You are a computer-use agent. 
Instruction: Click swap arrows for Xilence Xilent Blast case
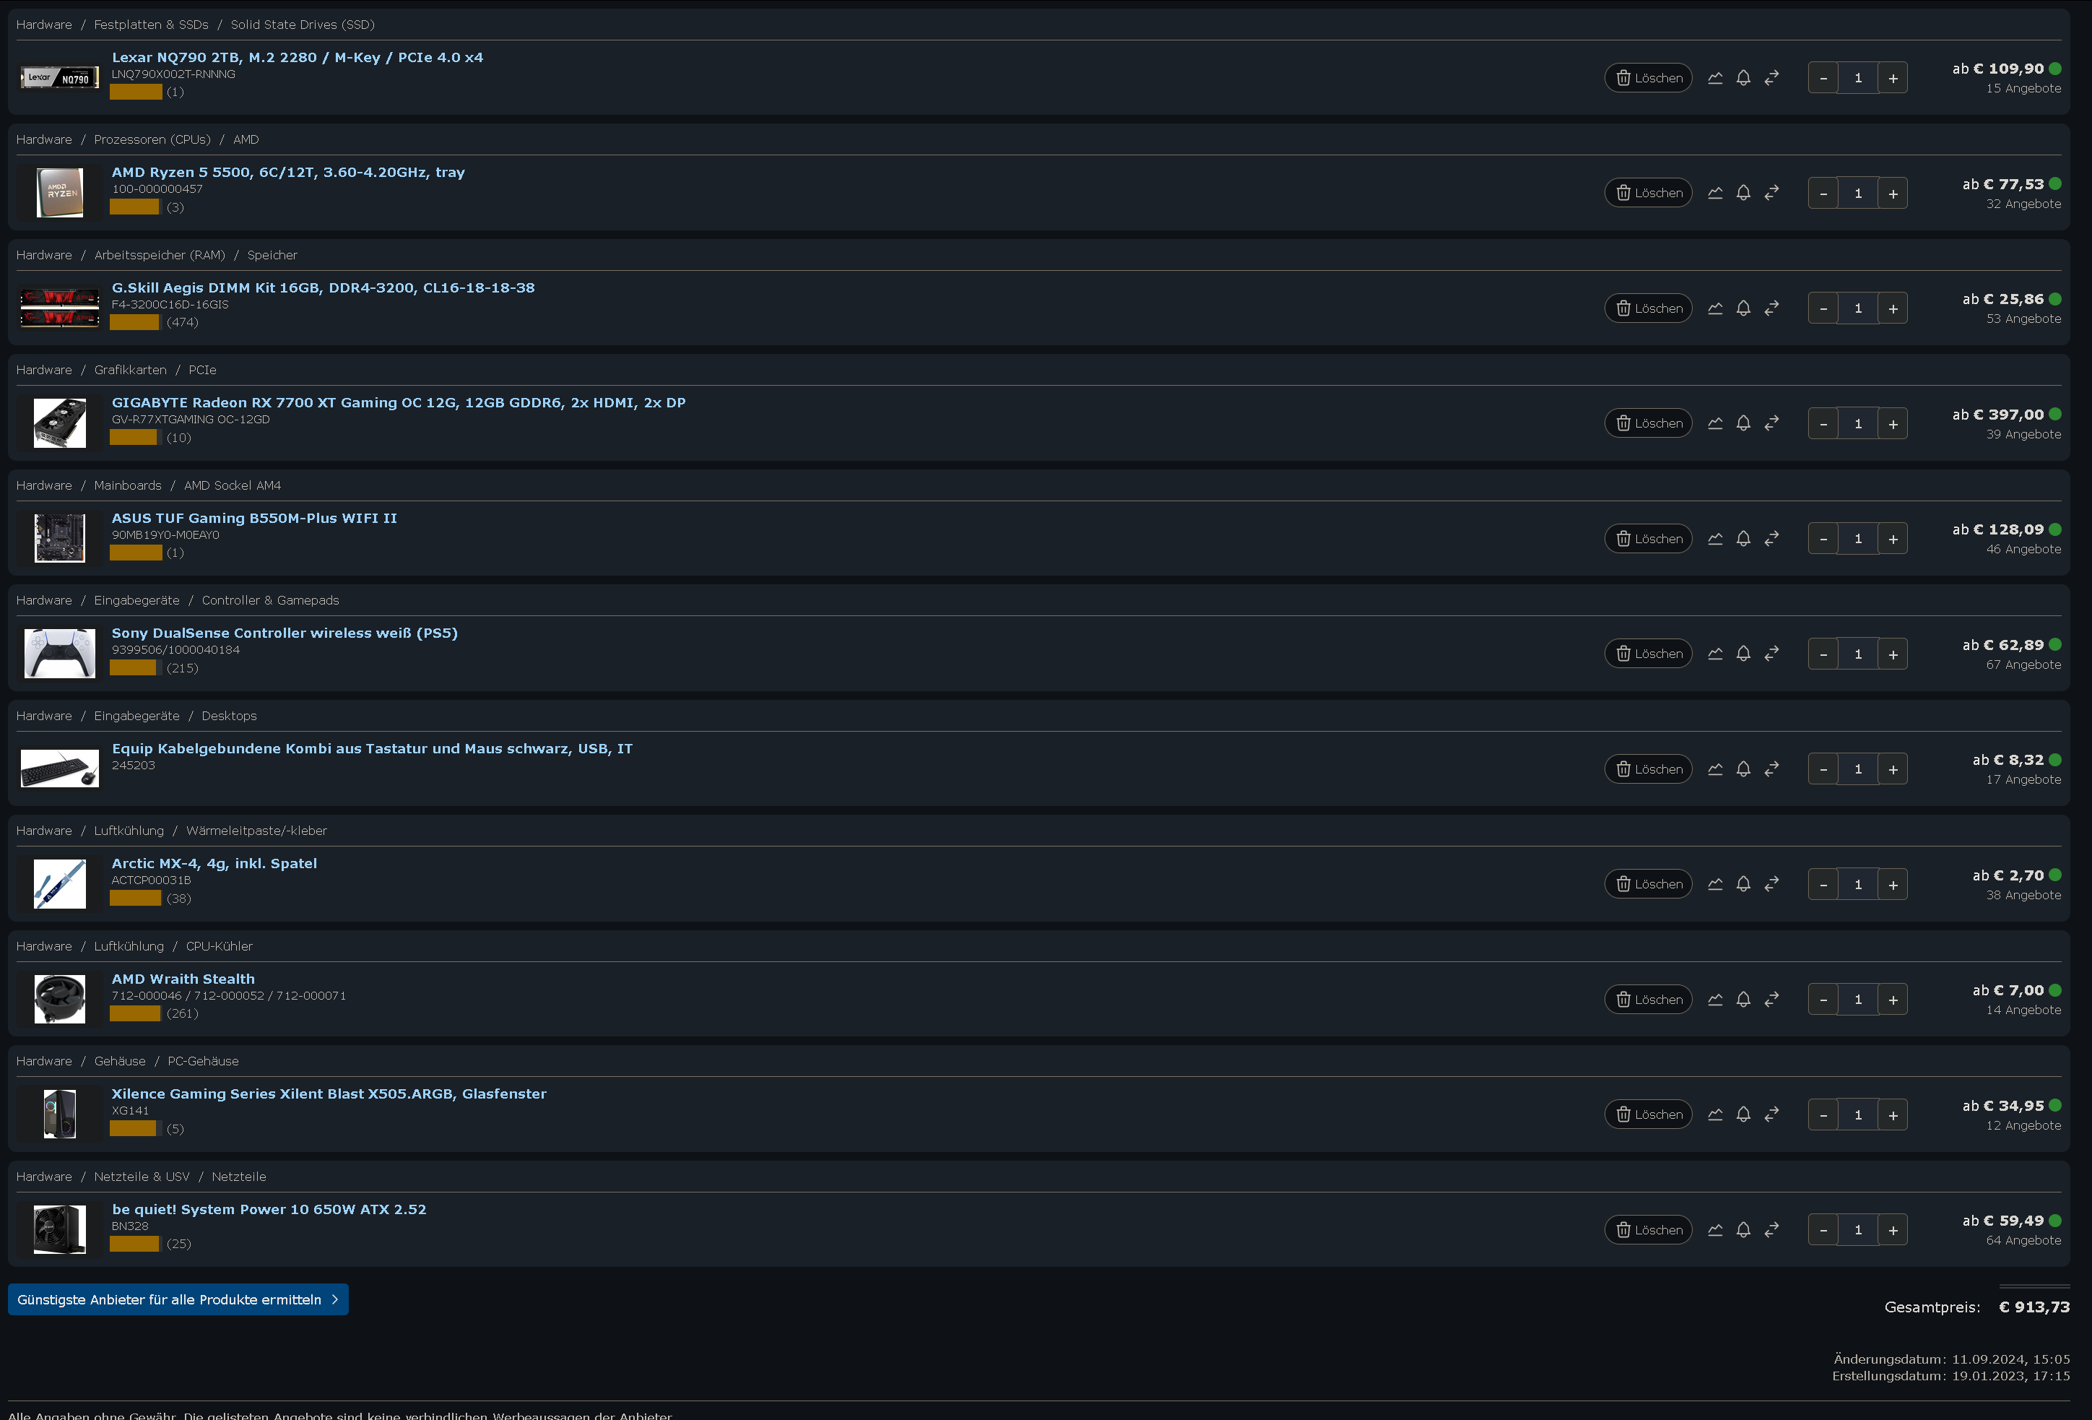[x=1771, y=1114]
